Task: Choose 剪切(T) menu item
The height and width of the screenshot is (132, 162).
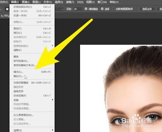Action: click(x=32, y=29)
